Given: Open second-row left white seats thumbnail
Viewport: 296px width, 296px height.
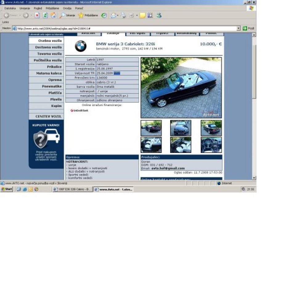Looking at the screenshot, I should (x=151, y=145).
